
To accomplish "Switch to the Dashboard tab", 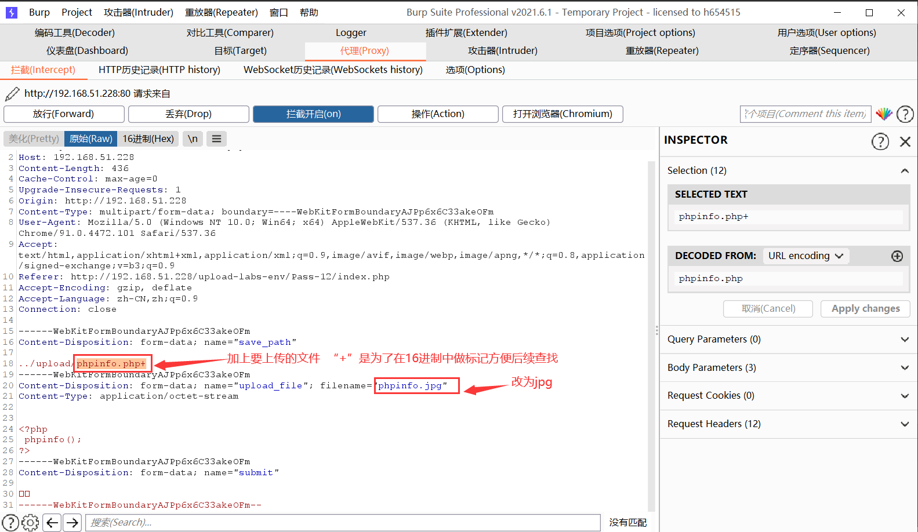I will point(88,50).
